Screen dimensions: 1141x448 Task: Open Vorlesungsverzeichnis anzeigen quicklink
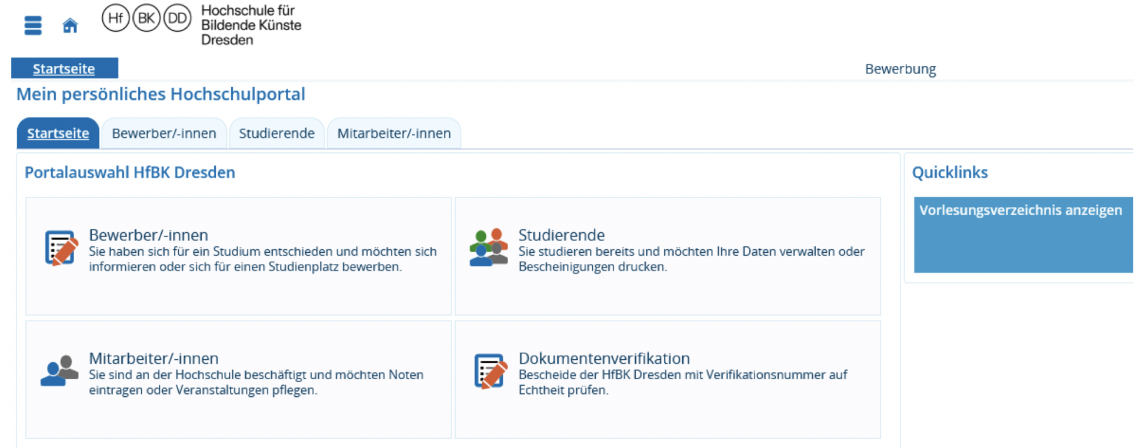1020,210
